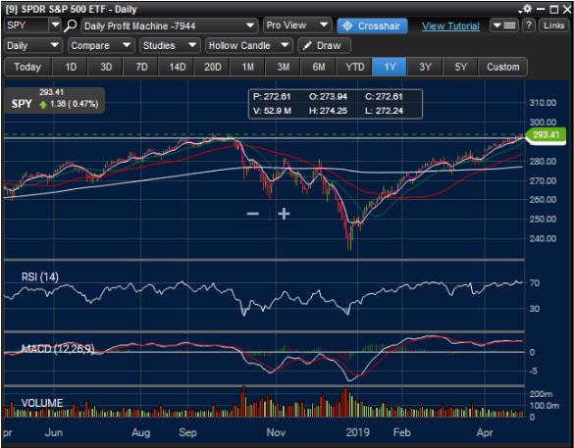The width and height of the screenshot is (574, 448).
Task: Follow the View Tutorial link
Action: (x=450, y=26)
